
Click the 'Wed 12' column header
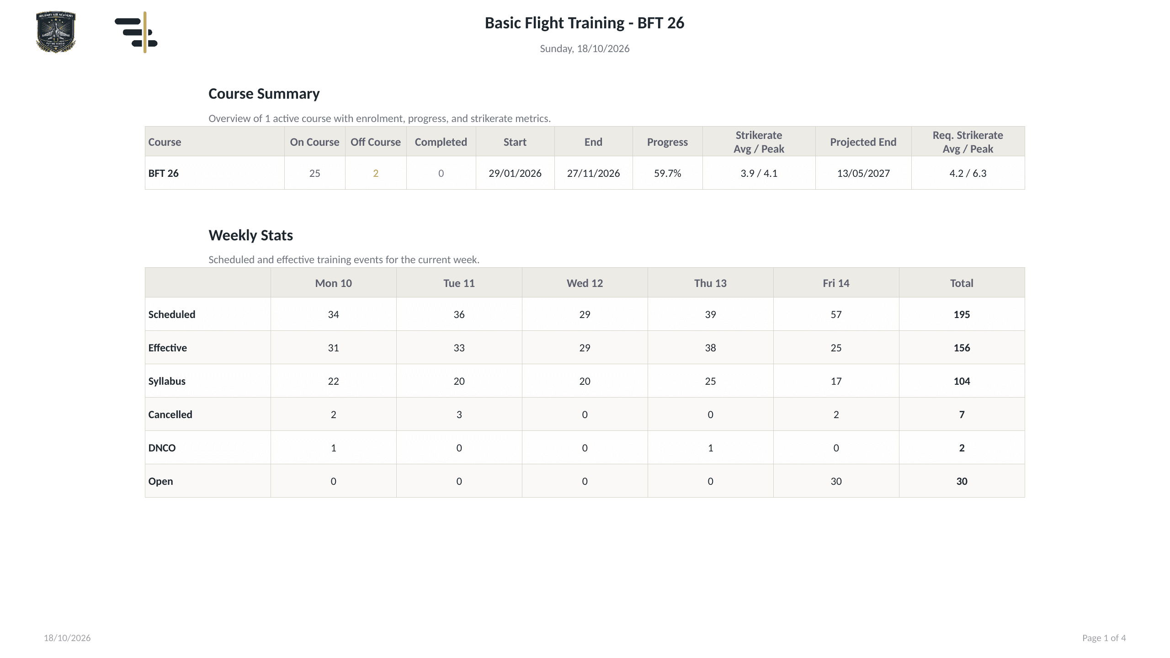585,283
